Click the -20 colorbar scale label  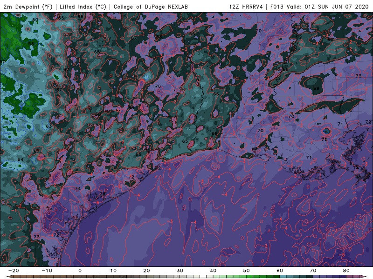coord(14,271)
